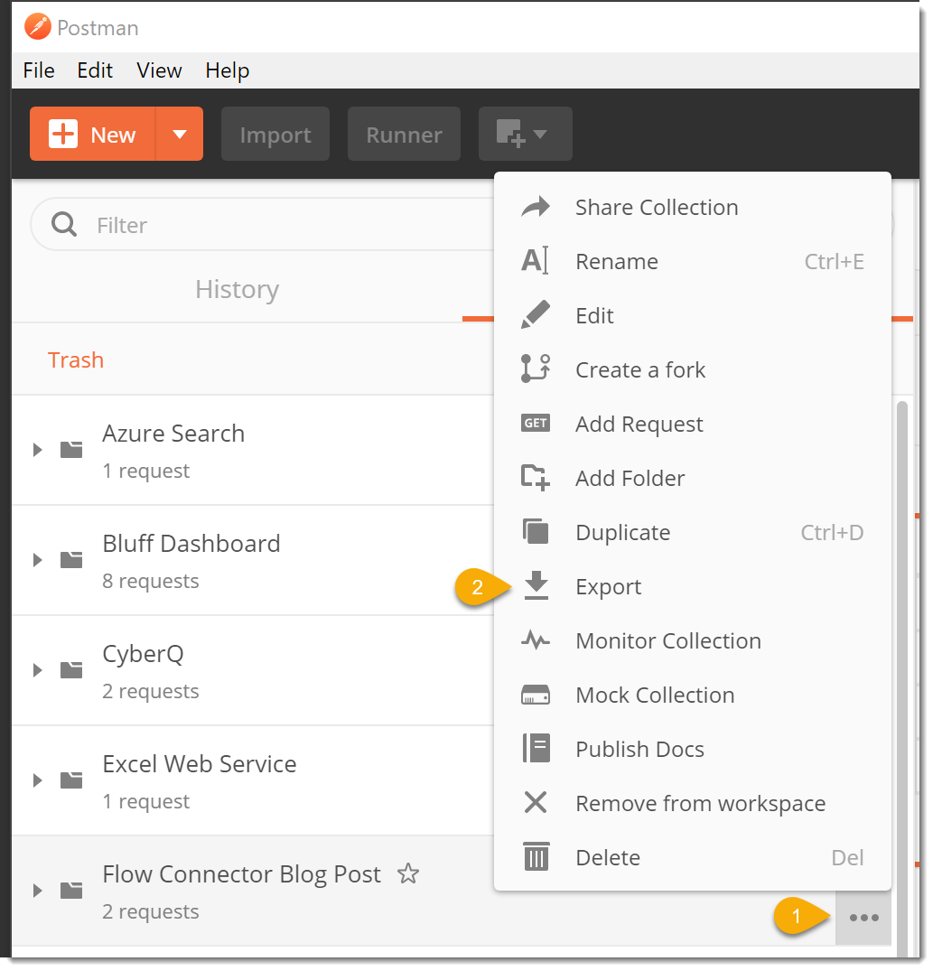Open the new window dropdown arrow
933x971 pixels.
(x=540, y=134)
